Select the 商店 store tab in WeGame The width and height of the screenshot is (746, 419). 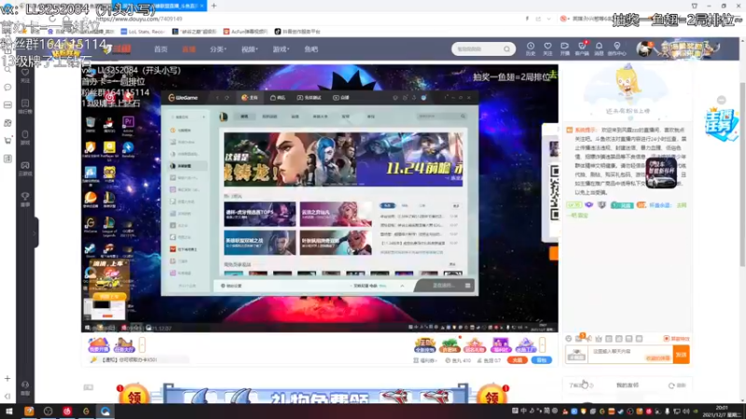click(278, 98)
